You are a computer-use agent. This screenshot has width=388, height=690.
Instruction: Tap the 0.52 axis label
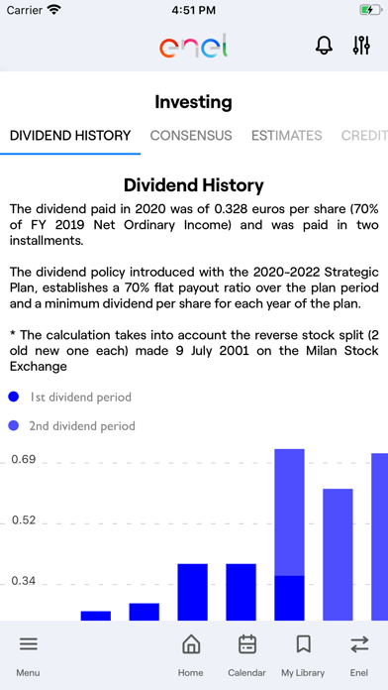(x=24, y=520)
